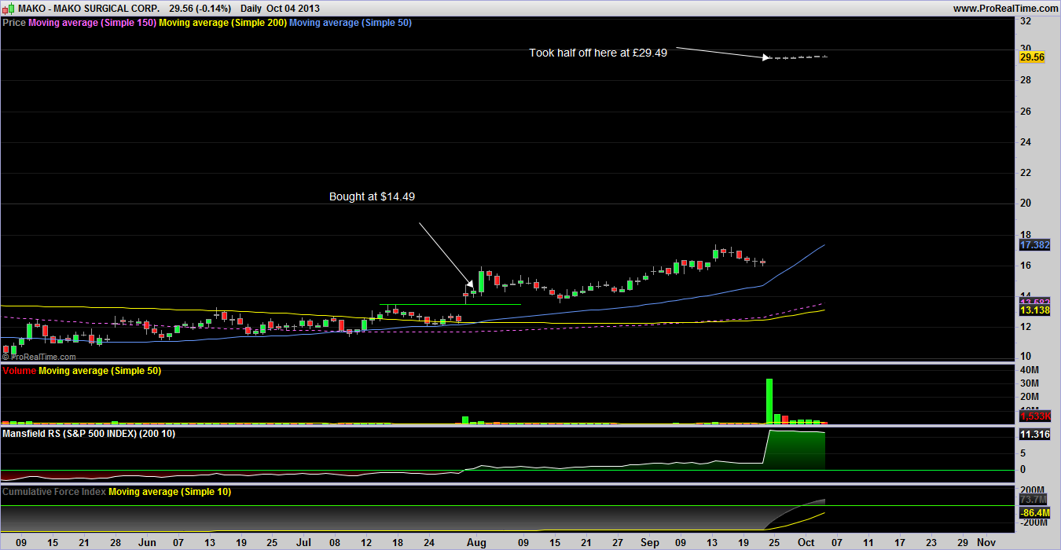Select the Daily timeframe label

(251, 8)
